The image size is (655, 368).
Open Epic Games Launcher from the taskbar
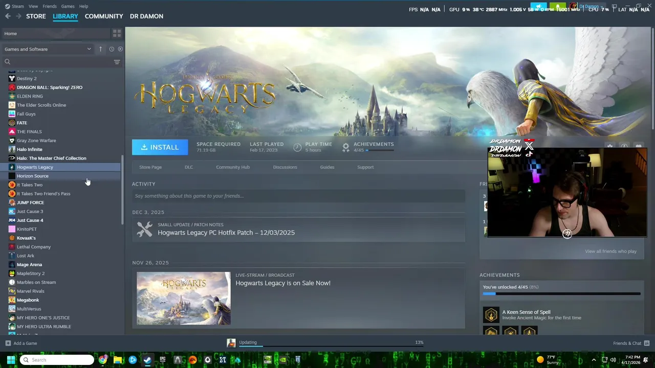[163, 360]
